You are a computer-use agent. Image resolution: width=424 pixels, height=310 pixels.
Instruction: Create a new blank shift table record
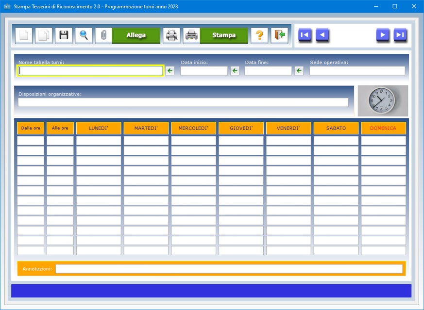click(24, 35)
